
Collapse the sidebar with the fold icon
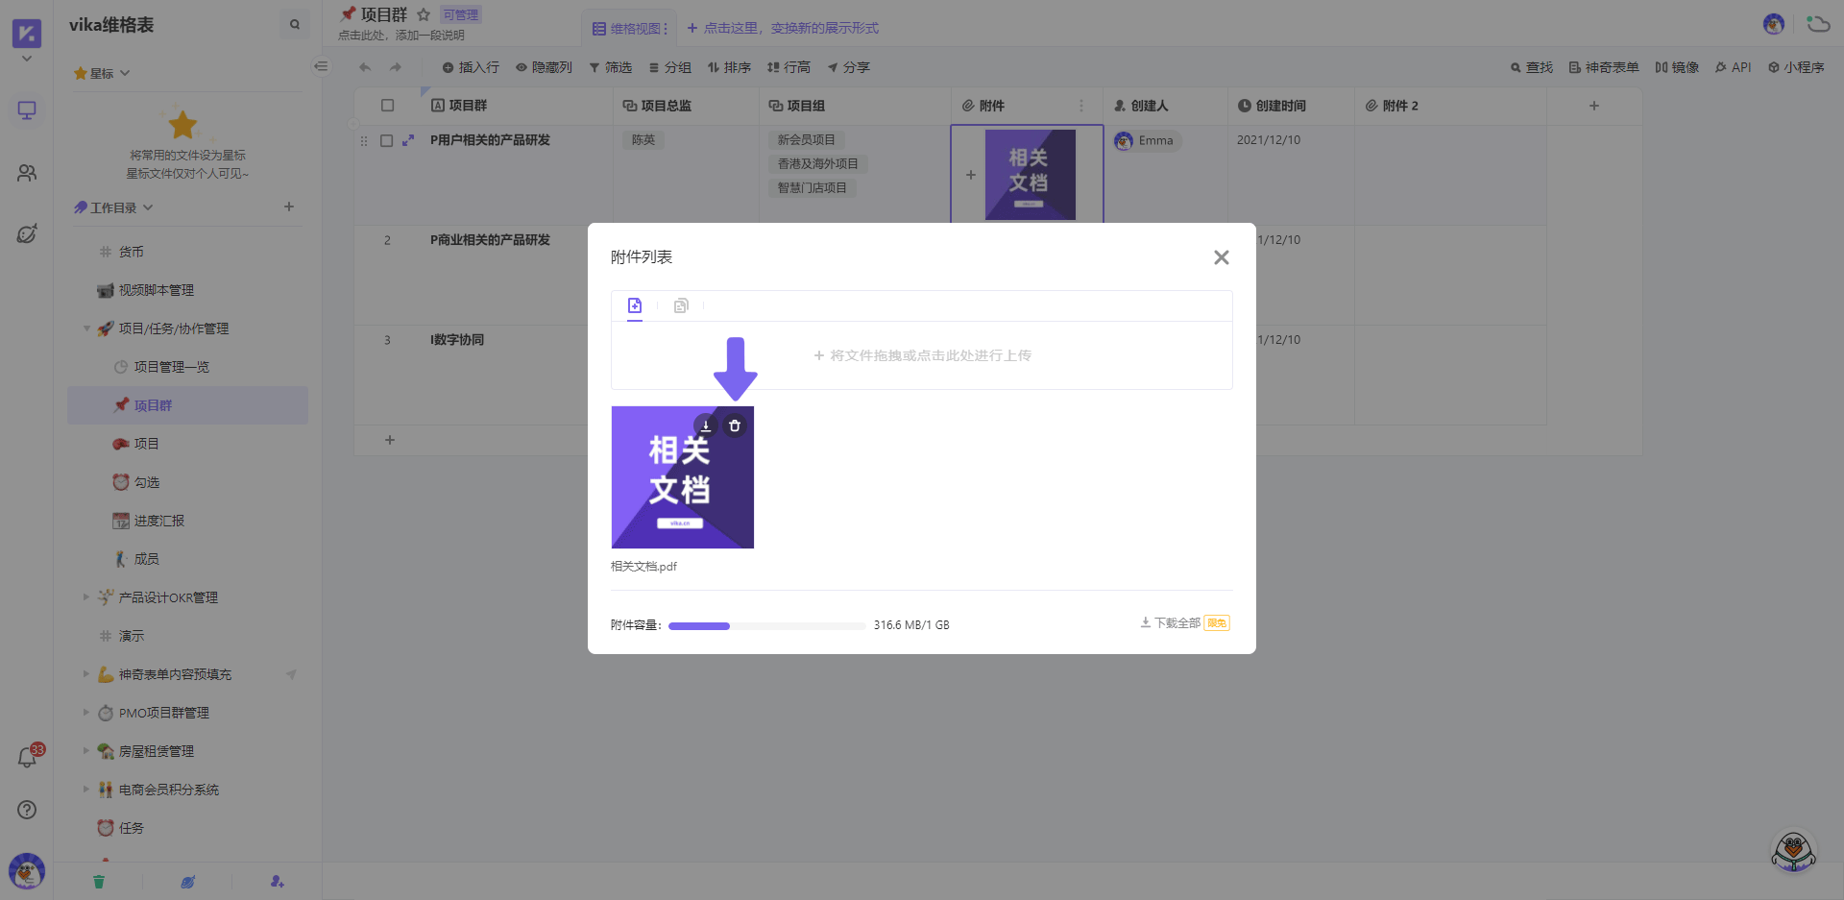(321, 66)
